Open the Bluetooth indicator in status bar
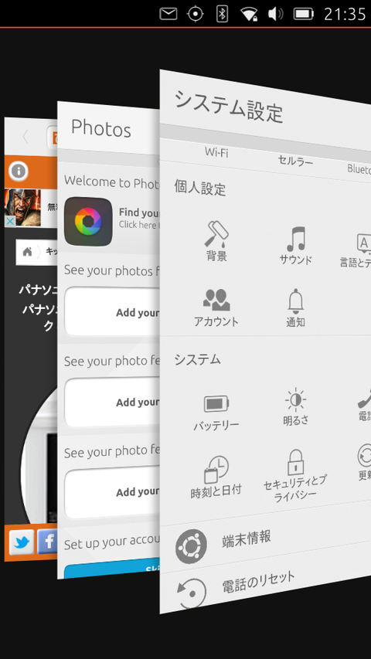This screenshot has width=371, height=659. point(222,14)
